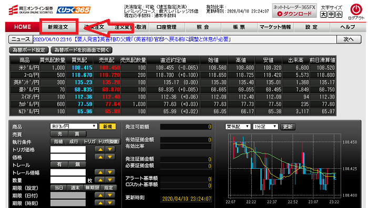Set font size to medium (中)

331,15
